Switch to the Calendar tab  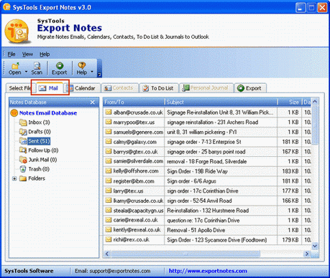[81, 88]
